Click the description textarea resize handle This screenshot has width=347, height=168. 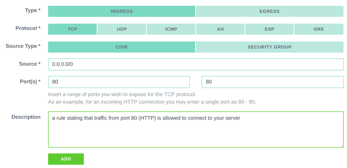342,146
